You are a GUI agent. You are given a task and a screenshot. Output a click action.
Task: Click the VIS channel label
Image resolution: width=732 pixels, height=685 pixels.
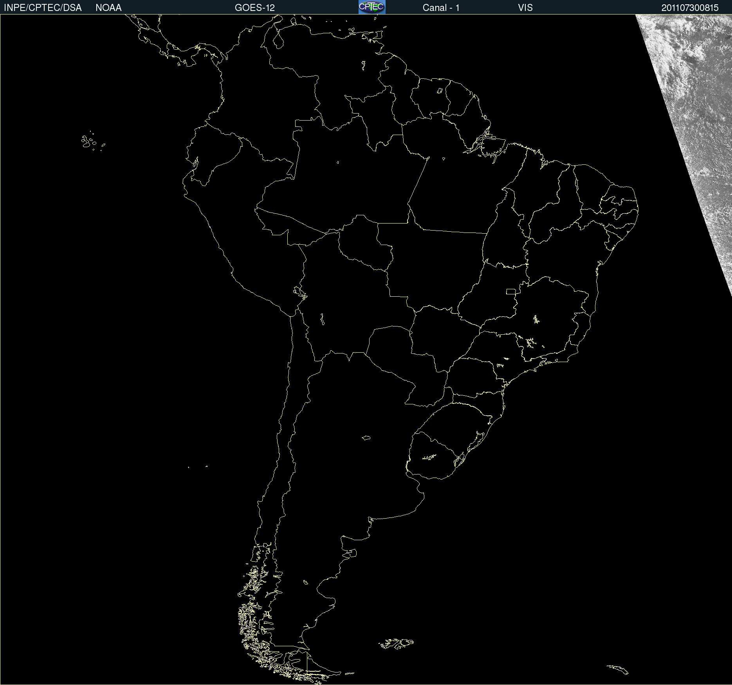coord(525,8)
